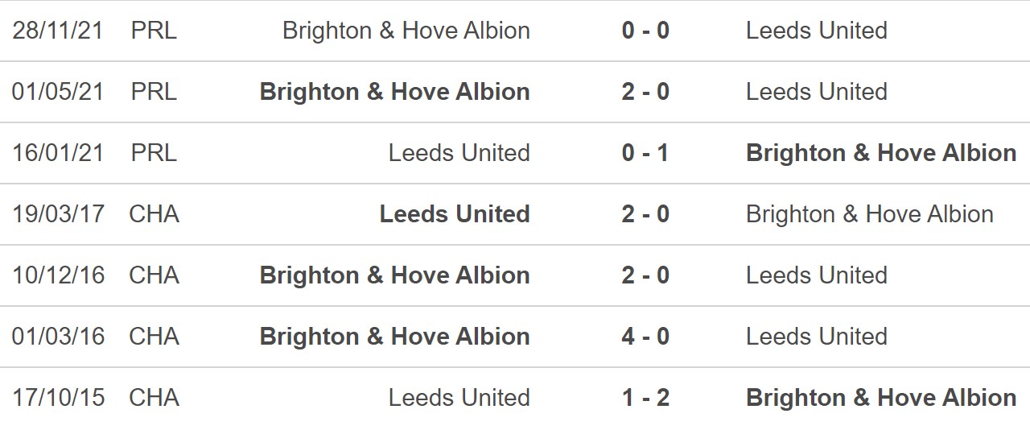Open the 4 - 0 score from 01/03/16
The image size is (1030, 426).
click(x=645, y=337)
